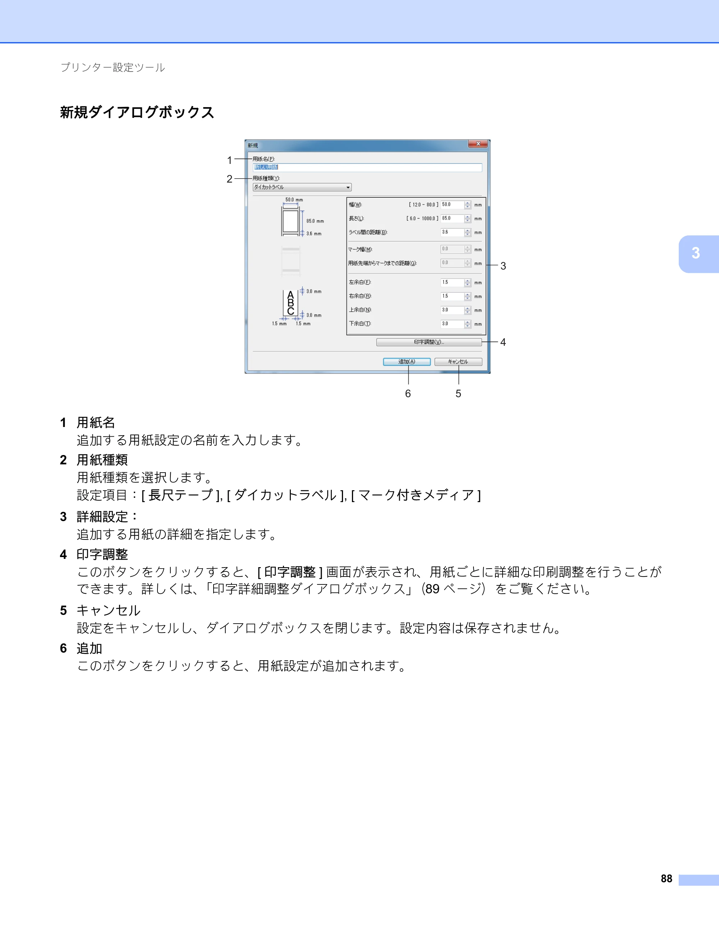The image size is (719, 928).
Task: Click the greyed-out マーク幅(M) value field
Action: 452,249
